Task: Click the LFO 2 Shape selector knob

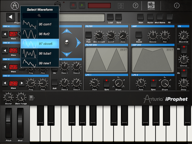Action: (165, 83)
